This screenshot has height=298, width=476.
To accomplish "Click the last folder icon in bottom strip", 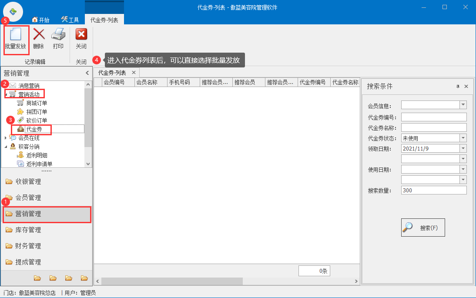I will (x=84, y=278).
